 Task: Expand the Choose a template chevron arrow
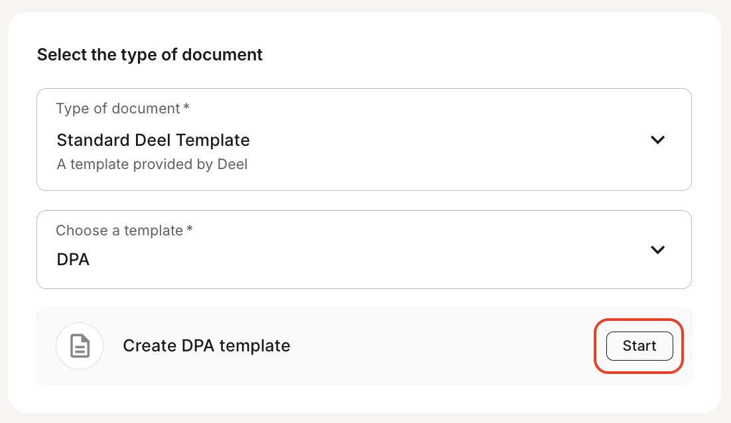coord(657,250)
